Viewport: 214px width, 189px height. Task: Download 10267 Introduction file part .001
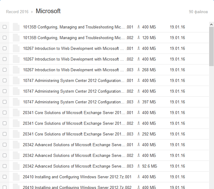(138, 48)
